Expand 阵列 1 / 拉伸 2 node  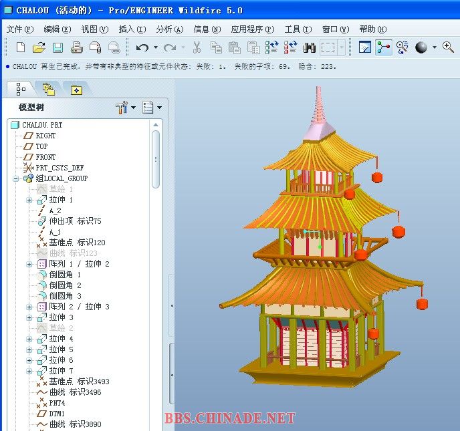(29, 264)
